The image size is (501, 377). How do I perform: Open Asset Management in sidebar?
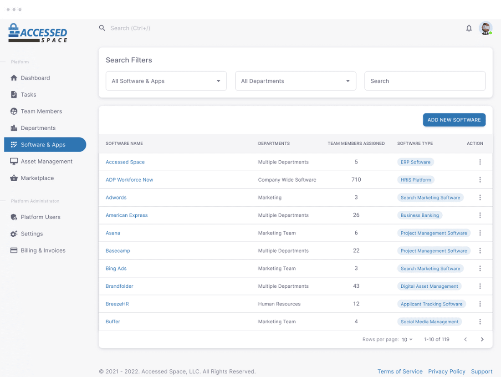click(x=45, y=161)
